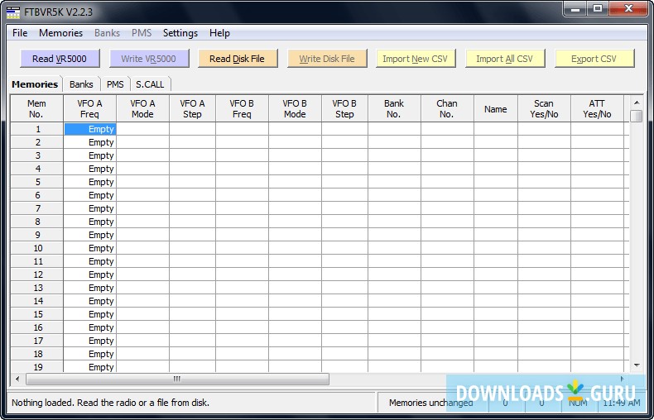Open the Memories menu
The image size is (654, 420).
click(x=61, y=33)
